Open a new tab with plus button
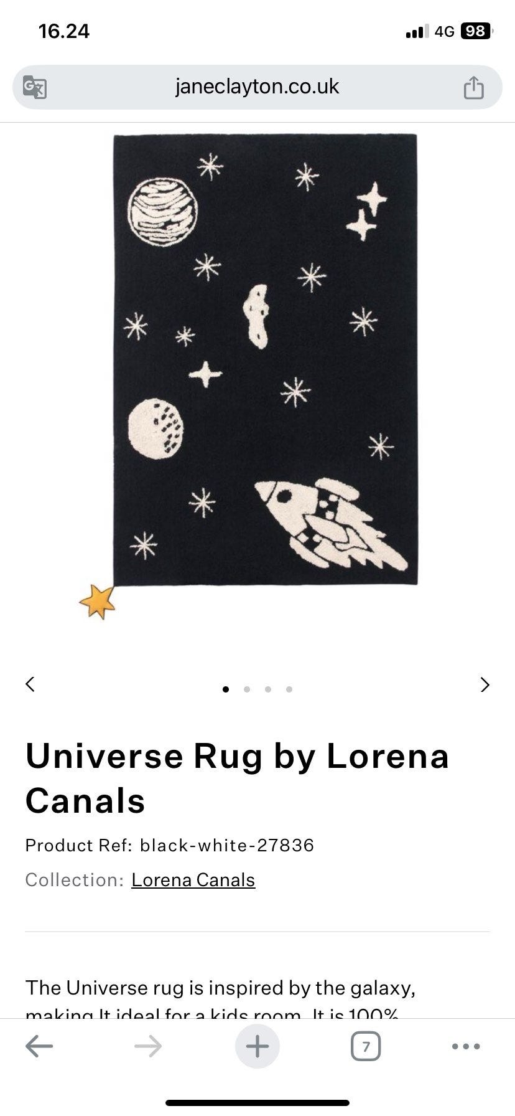This screenshot has width=515, height=1116. 257,1047
